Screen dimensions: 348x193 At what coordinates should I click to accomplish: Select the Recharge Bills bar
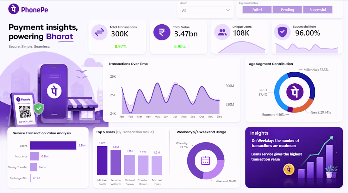point(30,178)
